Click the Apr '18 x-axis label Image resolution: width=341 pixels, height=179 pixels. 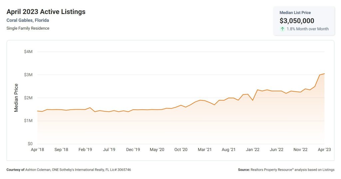pos(37,150)
